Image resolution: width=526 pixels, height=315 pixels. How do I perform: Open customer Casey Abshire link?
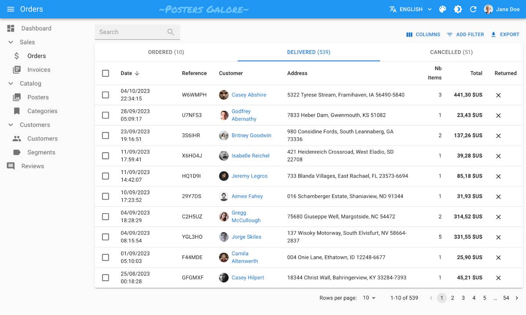249,95
